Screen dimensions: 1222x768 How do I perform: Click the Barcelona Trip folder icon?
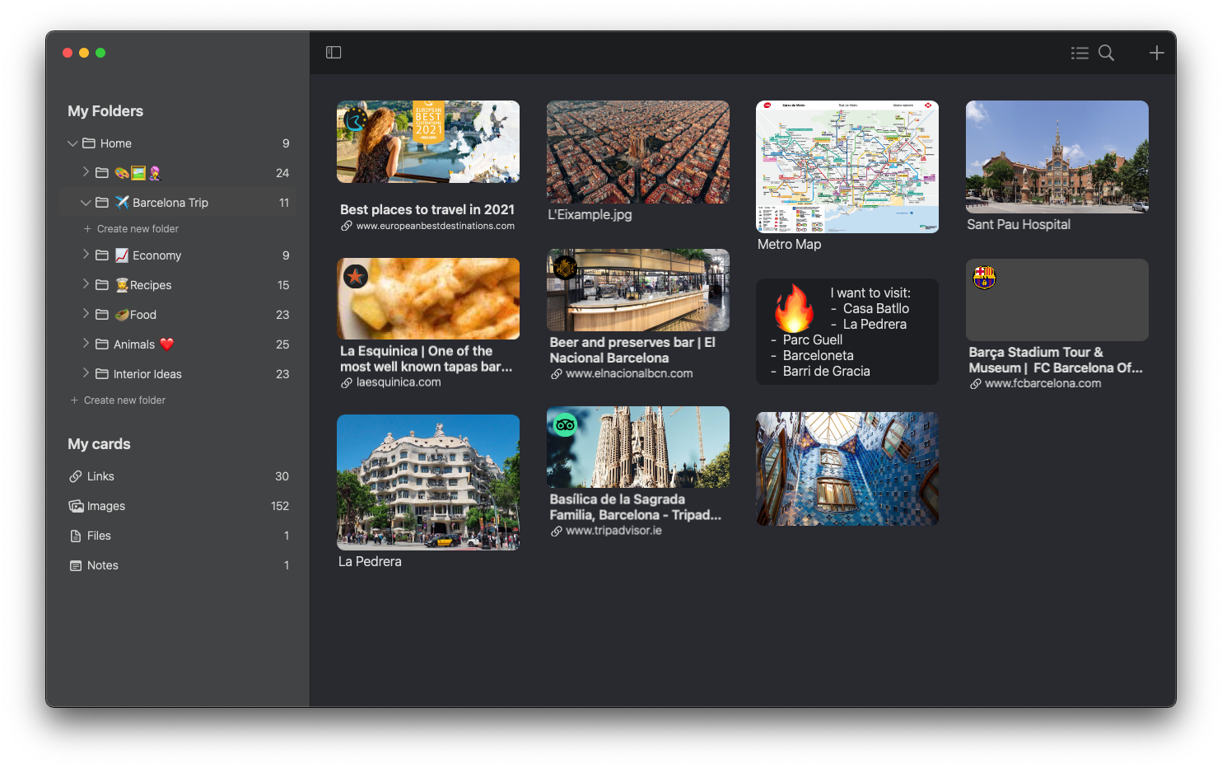[102, 203]
